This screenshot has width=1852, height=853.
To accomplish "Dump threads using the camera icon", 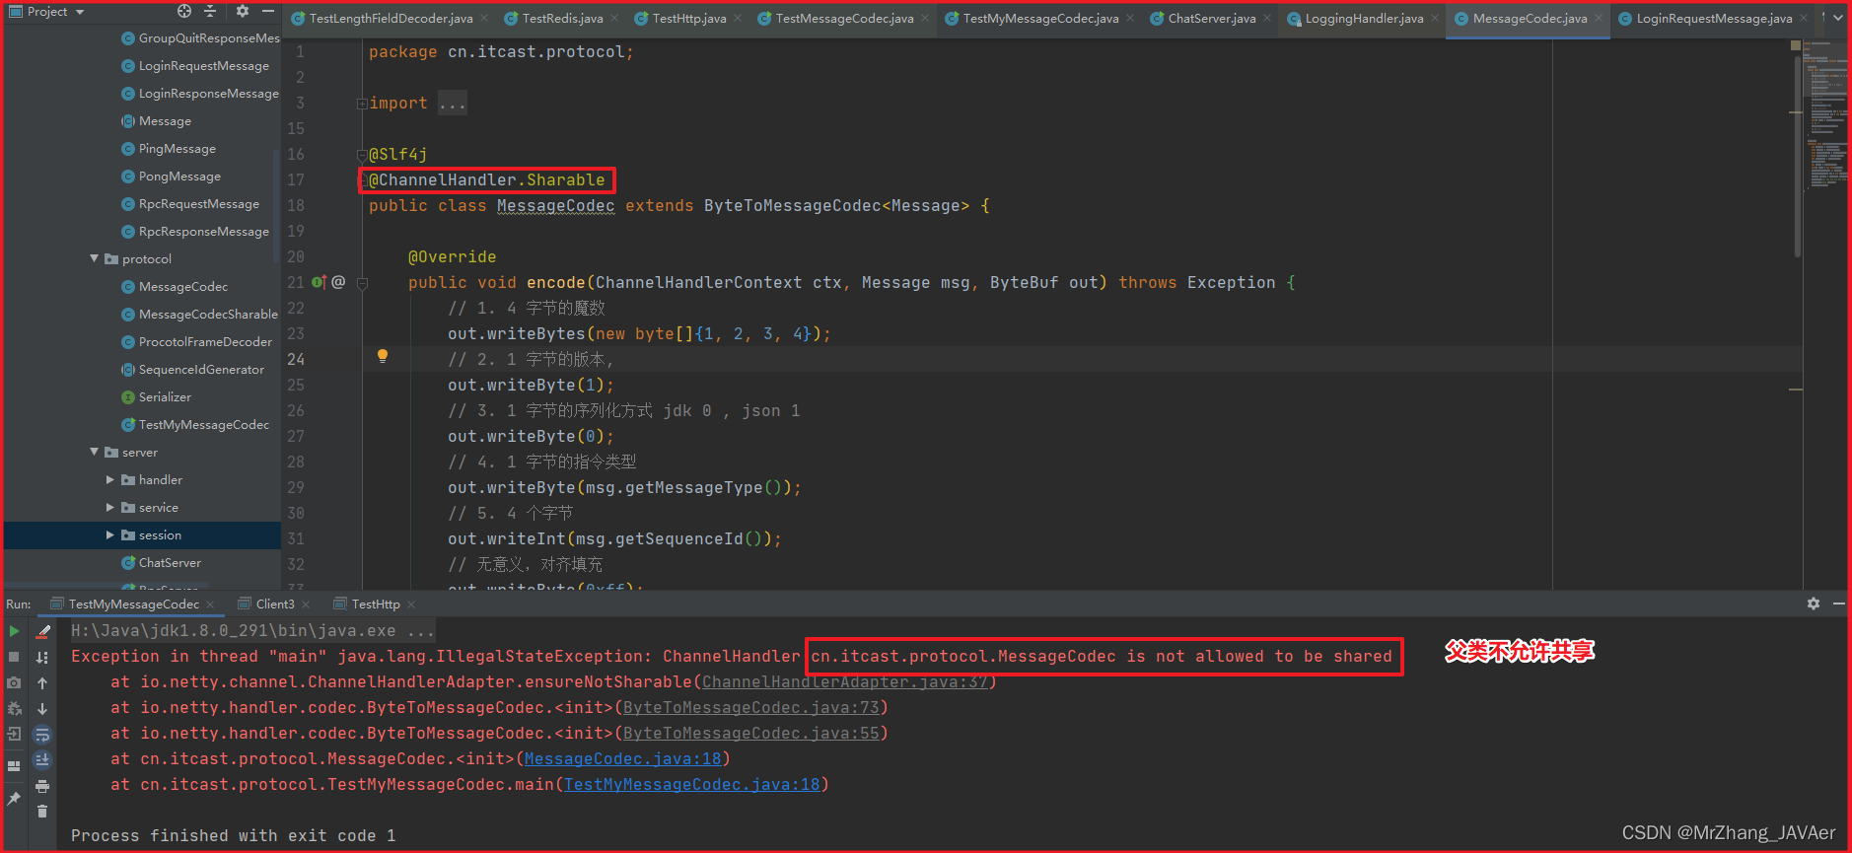I will click(x=14, y=682).
